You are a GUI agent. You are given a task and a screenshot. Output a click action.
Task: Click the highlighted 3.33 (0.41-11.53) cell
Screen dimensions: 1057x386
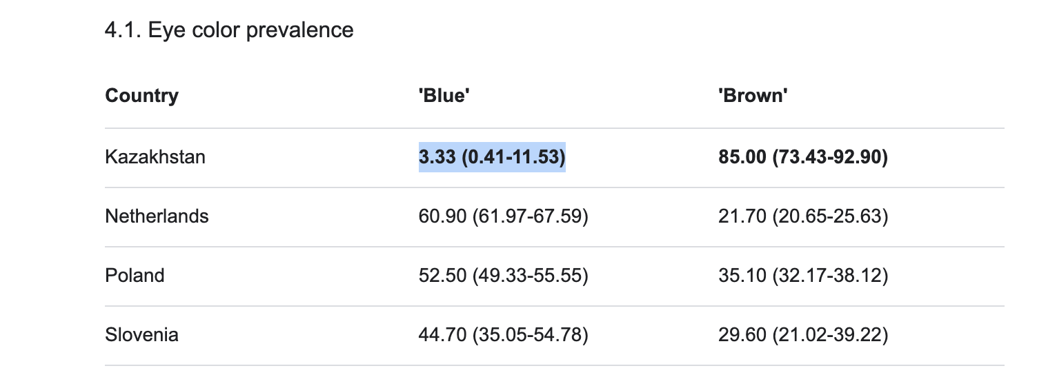point(492,157)
